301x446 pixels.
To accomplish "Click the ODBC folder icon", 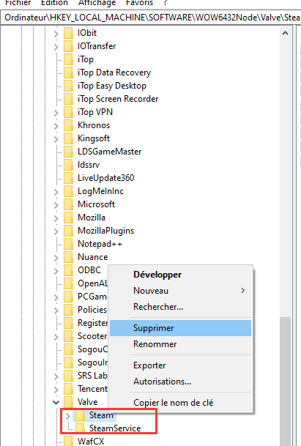I will tap(68, 270).
